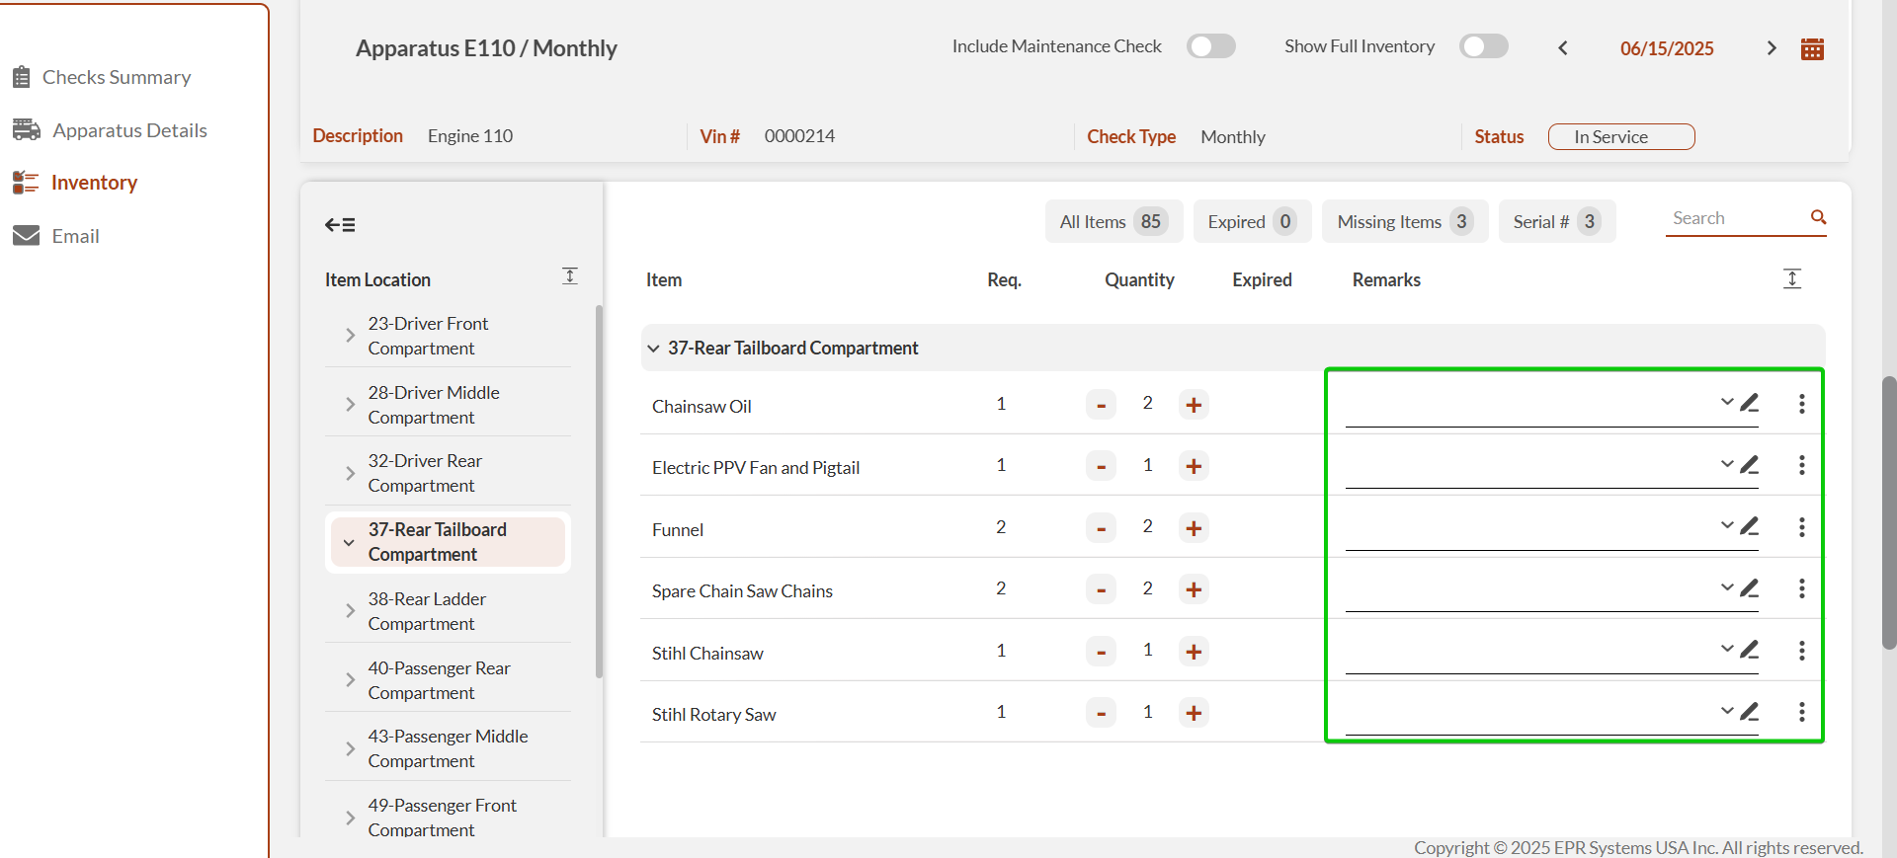The image size is (1897, 858).
Task: Toggle Include Maintenance Check switch
Action: pyautogui.click(x=1210, y=46)
